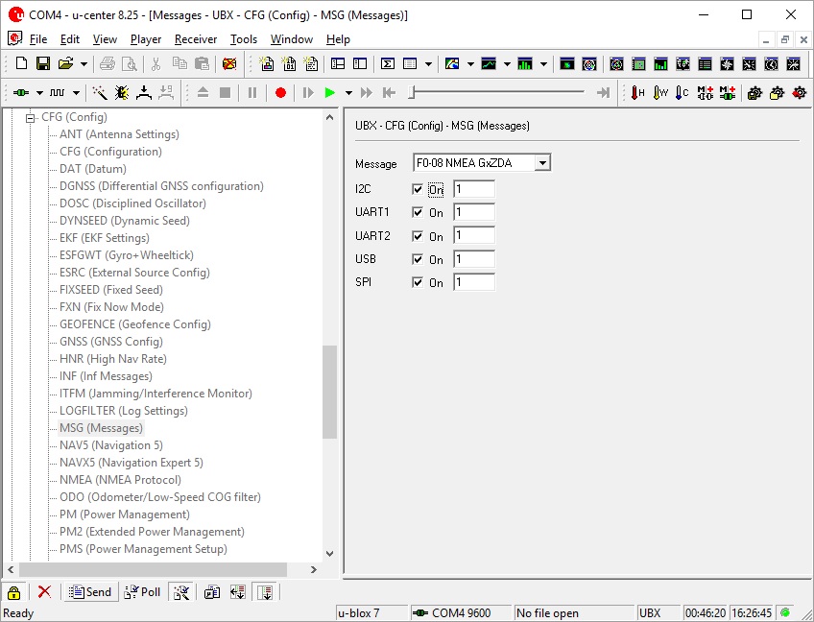Open the dropdown arrow beside baudrate icon
Viewport: 814px width, 622px height.
tap(76, 93)
